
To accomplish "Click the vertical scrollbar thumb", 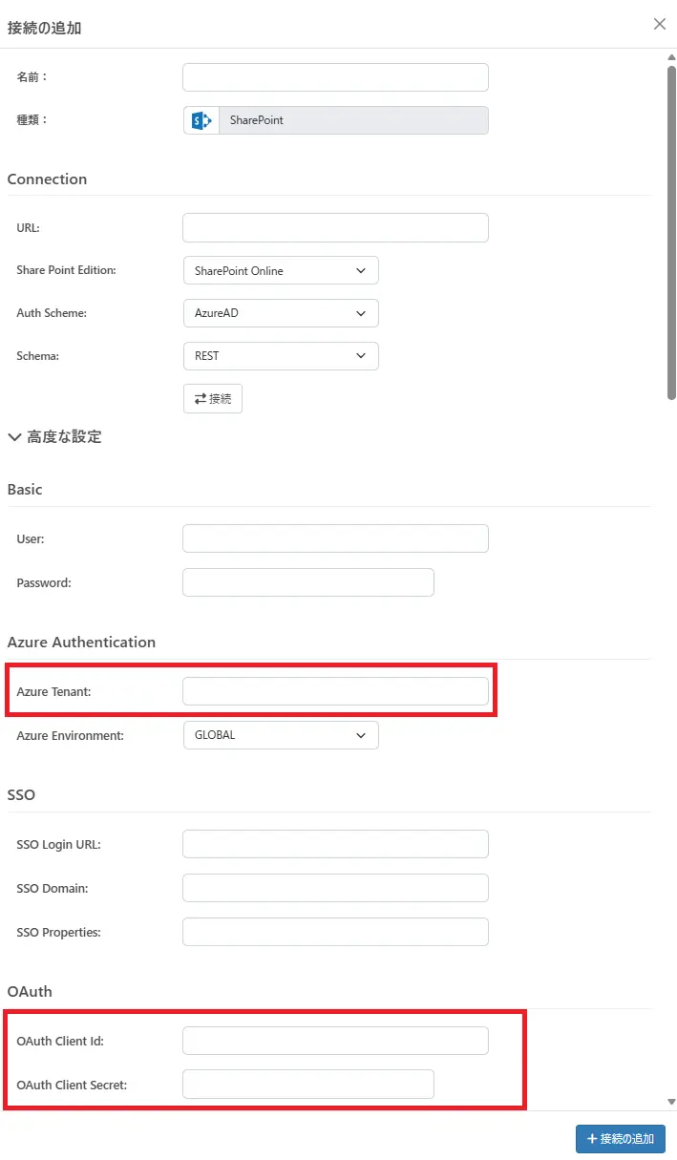I will click(x=671, y=229).
